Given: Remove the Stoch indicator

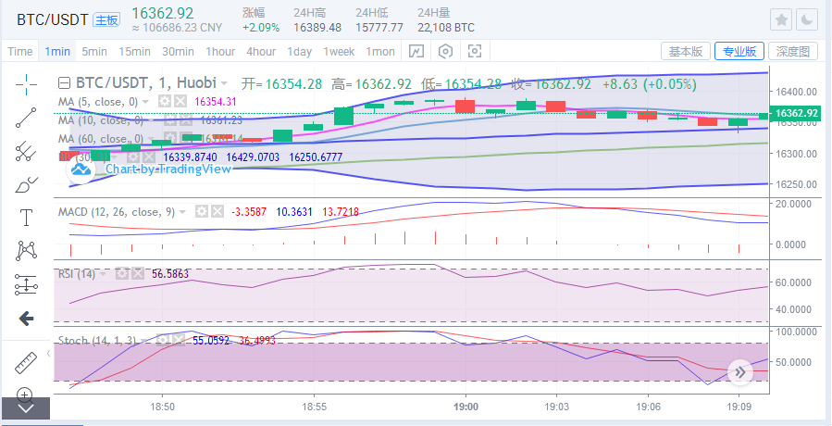Looking at the screenshot, I should (x=179, y=340).
